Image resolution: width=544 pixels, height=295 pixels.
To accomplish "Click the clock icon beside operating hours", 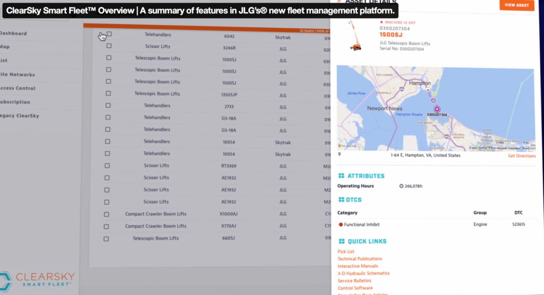I will (401, 186).
